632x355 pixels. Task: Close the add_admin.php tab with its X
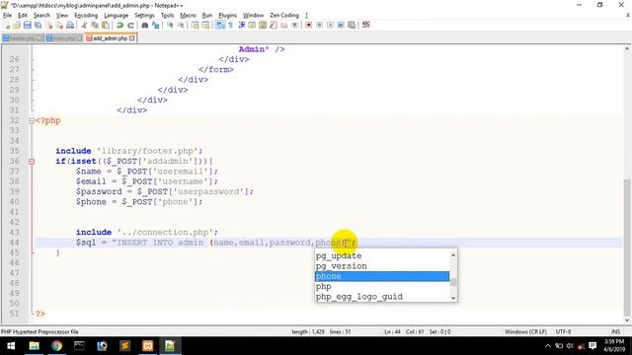[x=131, y=38]
